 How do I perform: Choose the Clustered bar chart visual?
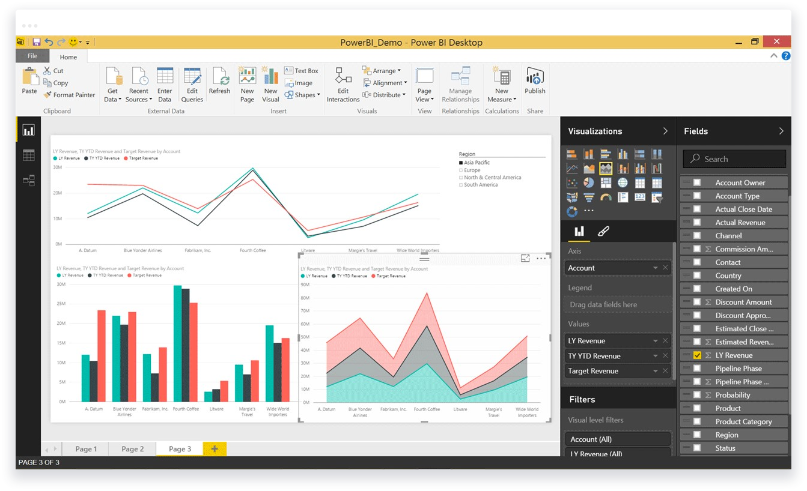(606, 154)
